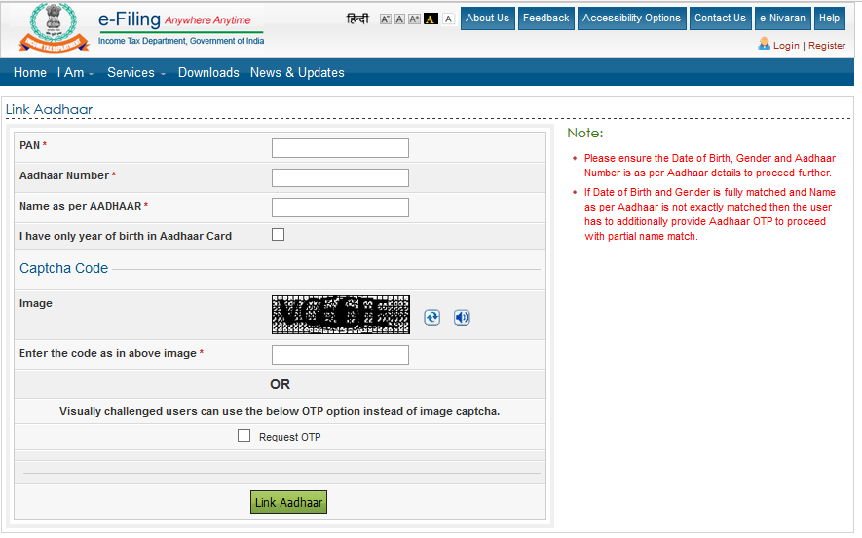The image size is (862, 538).
Task: Open News & Updates menu item
Action: coord(297,73)
